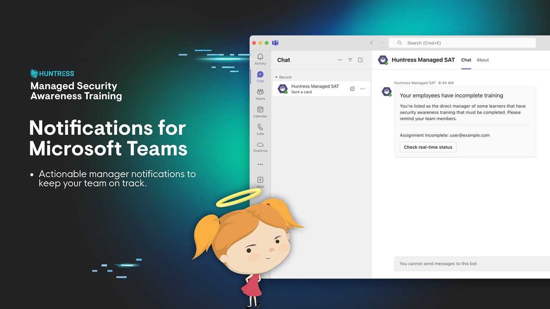Go back with the navigation arrow
Viewport: 550px width, 309px height.
click(371, 43)
